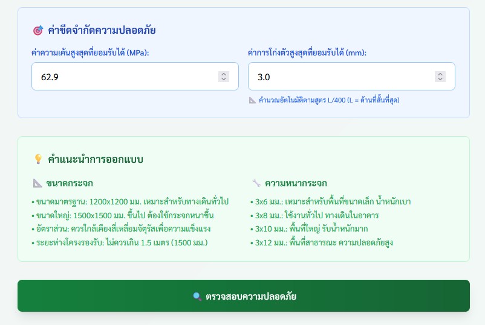Click the target icon beside ค่าขีดจำกัดความปลอดภัย heading
485x325 pixels.
coord(37,30)
